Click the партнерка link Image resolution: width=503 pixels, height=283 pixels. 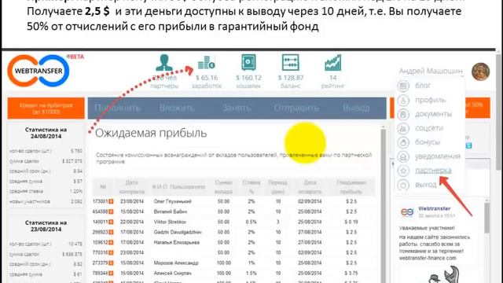(x=433, y=171)
